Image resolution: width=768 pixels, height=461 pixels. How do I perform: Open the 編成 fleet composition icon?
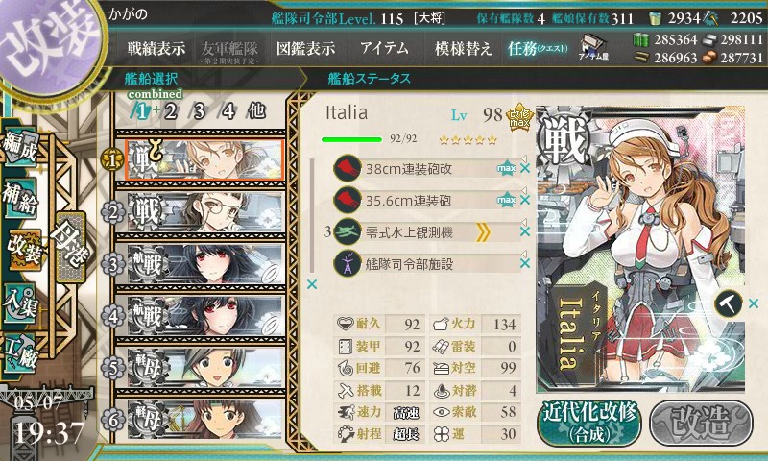[x=20, y=147]
